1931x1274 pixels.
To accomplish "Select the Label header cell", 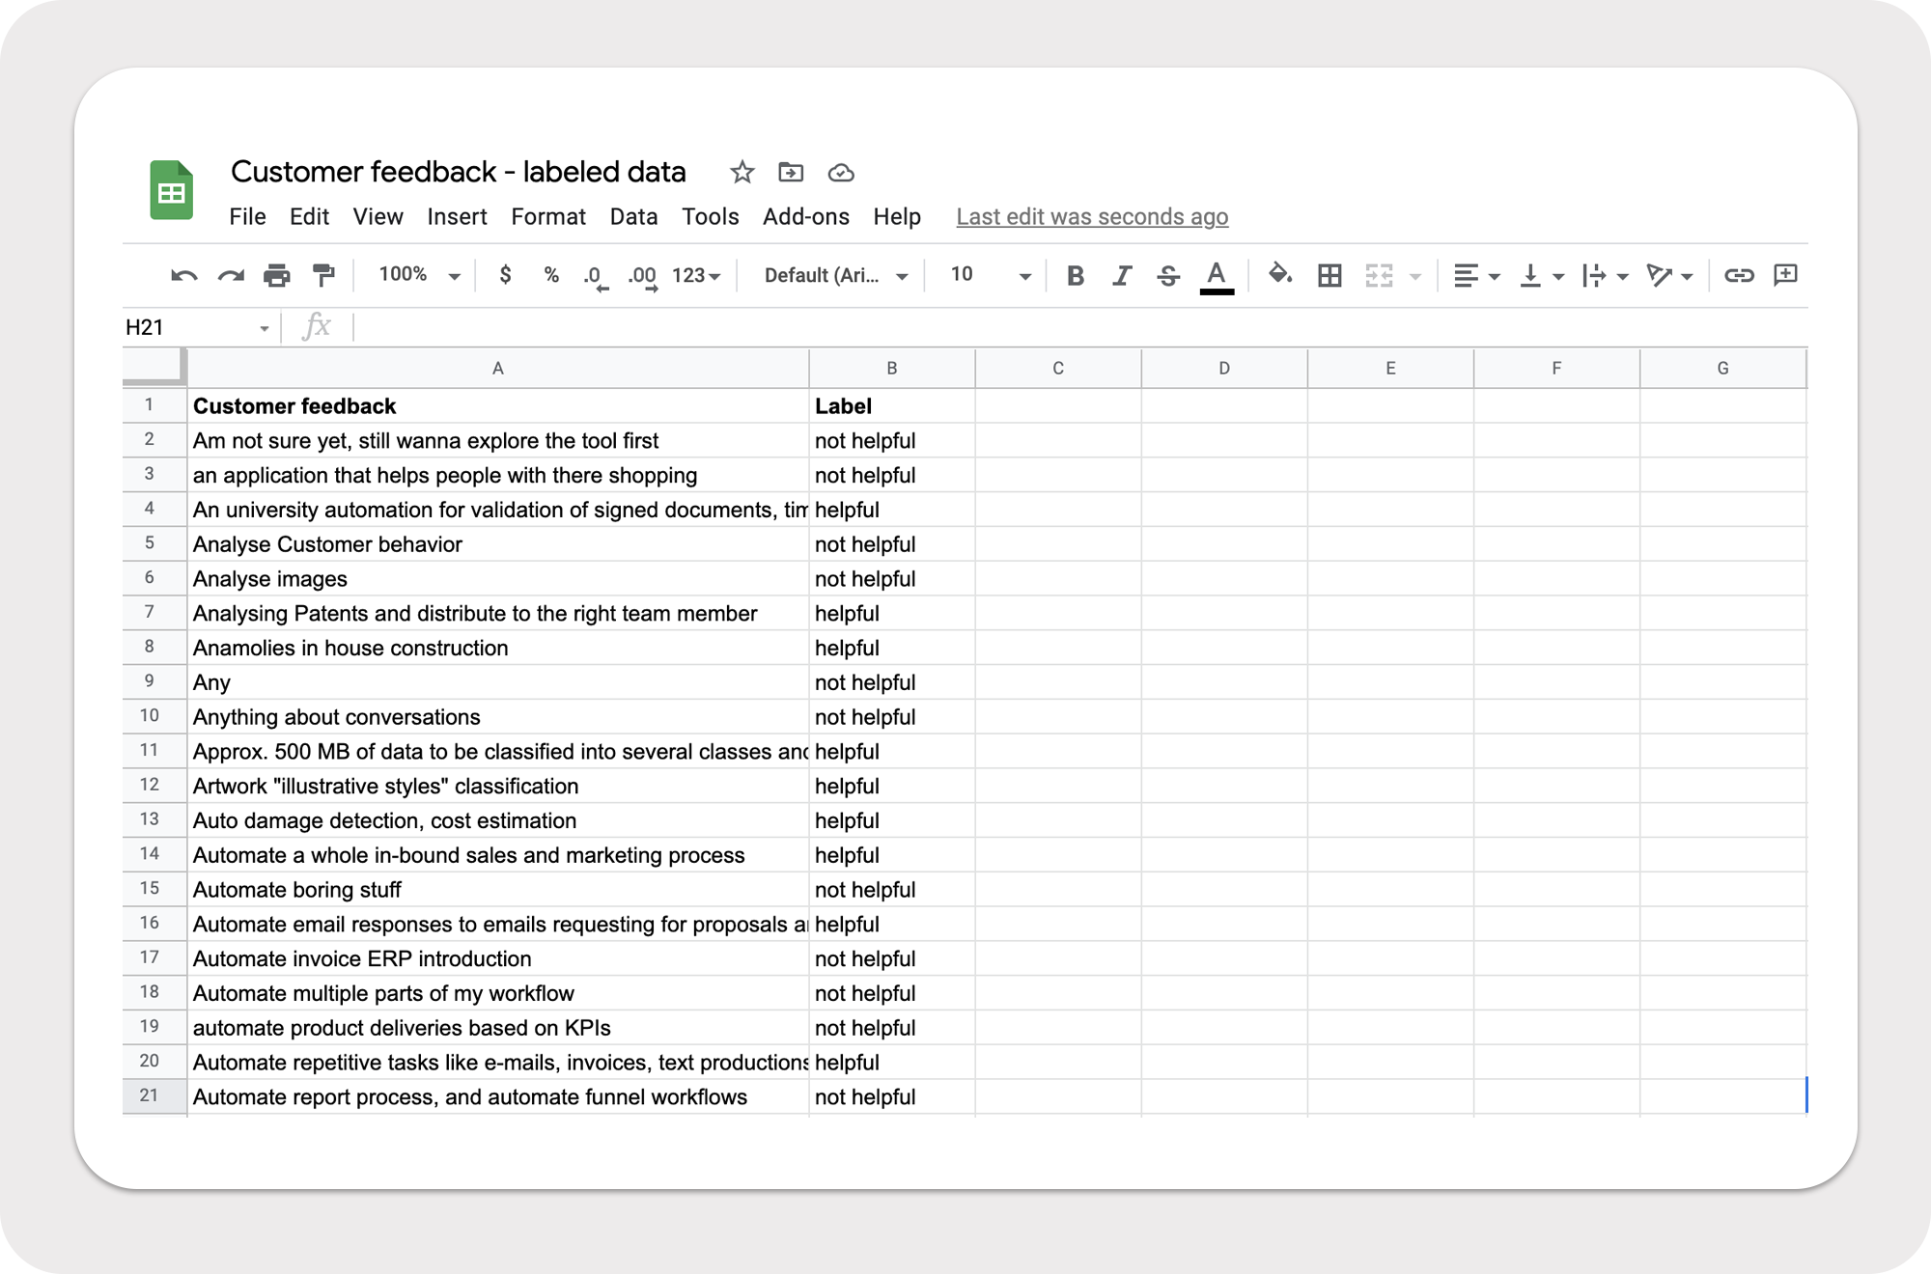I will [x=892, y=406].
